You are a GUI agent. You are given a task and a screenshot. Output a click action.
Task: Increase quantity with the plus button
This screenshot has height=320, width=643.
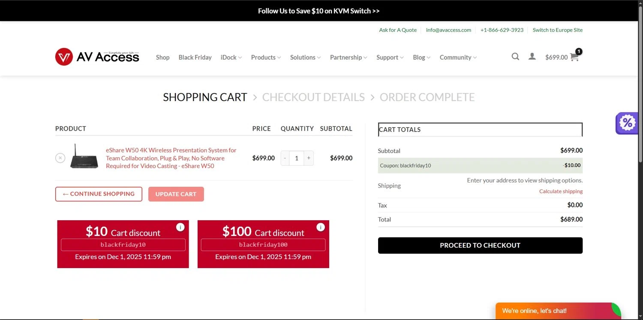309,158
